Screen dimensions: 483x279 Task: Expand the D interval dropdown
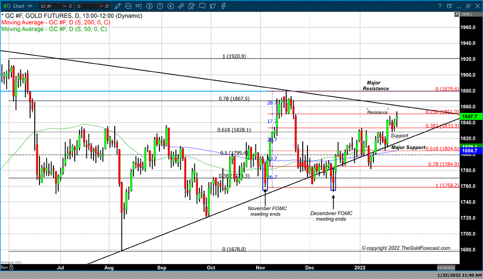tap(102, 6)
